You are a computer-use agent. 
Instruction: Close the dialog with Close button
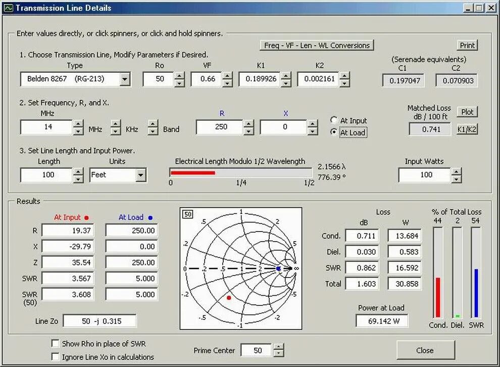coord(425,350)
